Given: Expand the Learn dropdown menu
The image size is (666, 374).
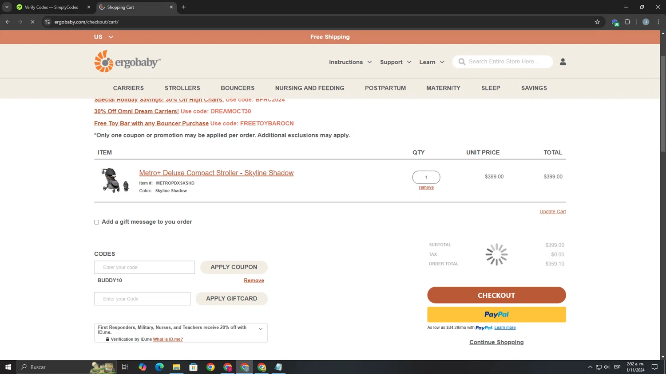Looking at the screenshot, I should 432,62.
